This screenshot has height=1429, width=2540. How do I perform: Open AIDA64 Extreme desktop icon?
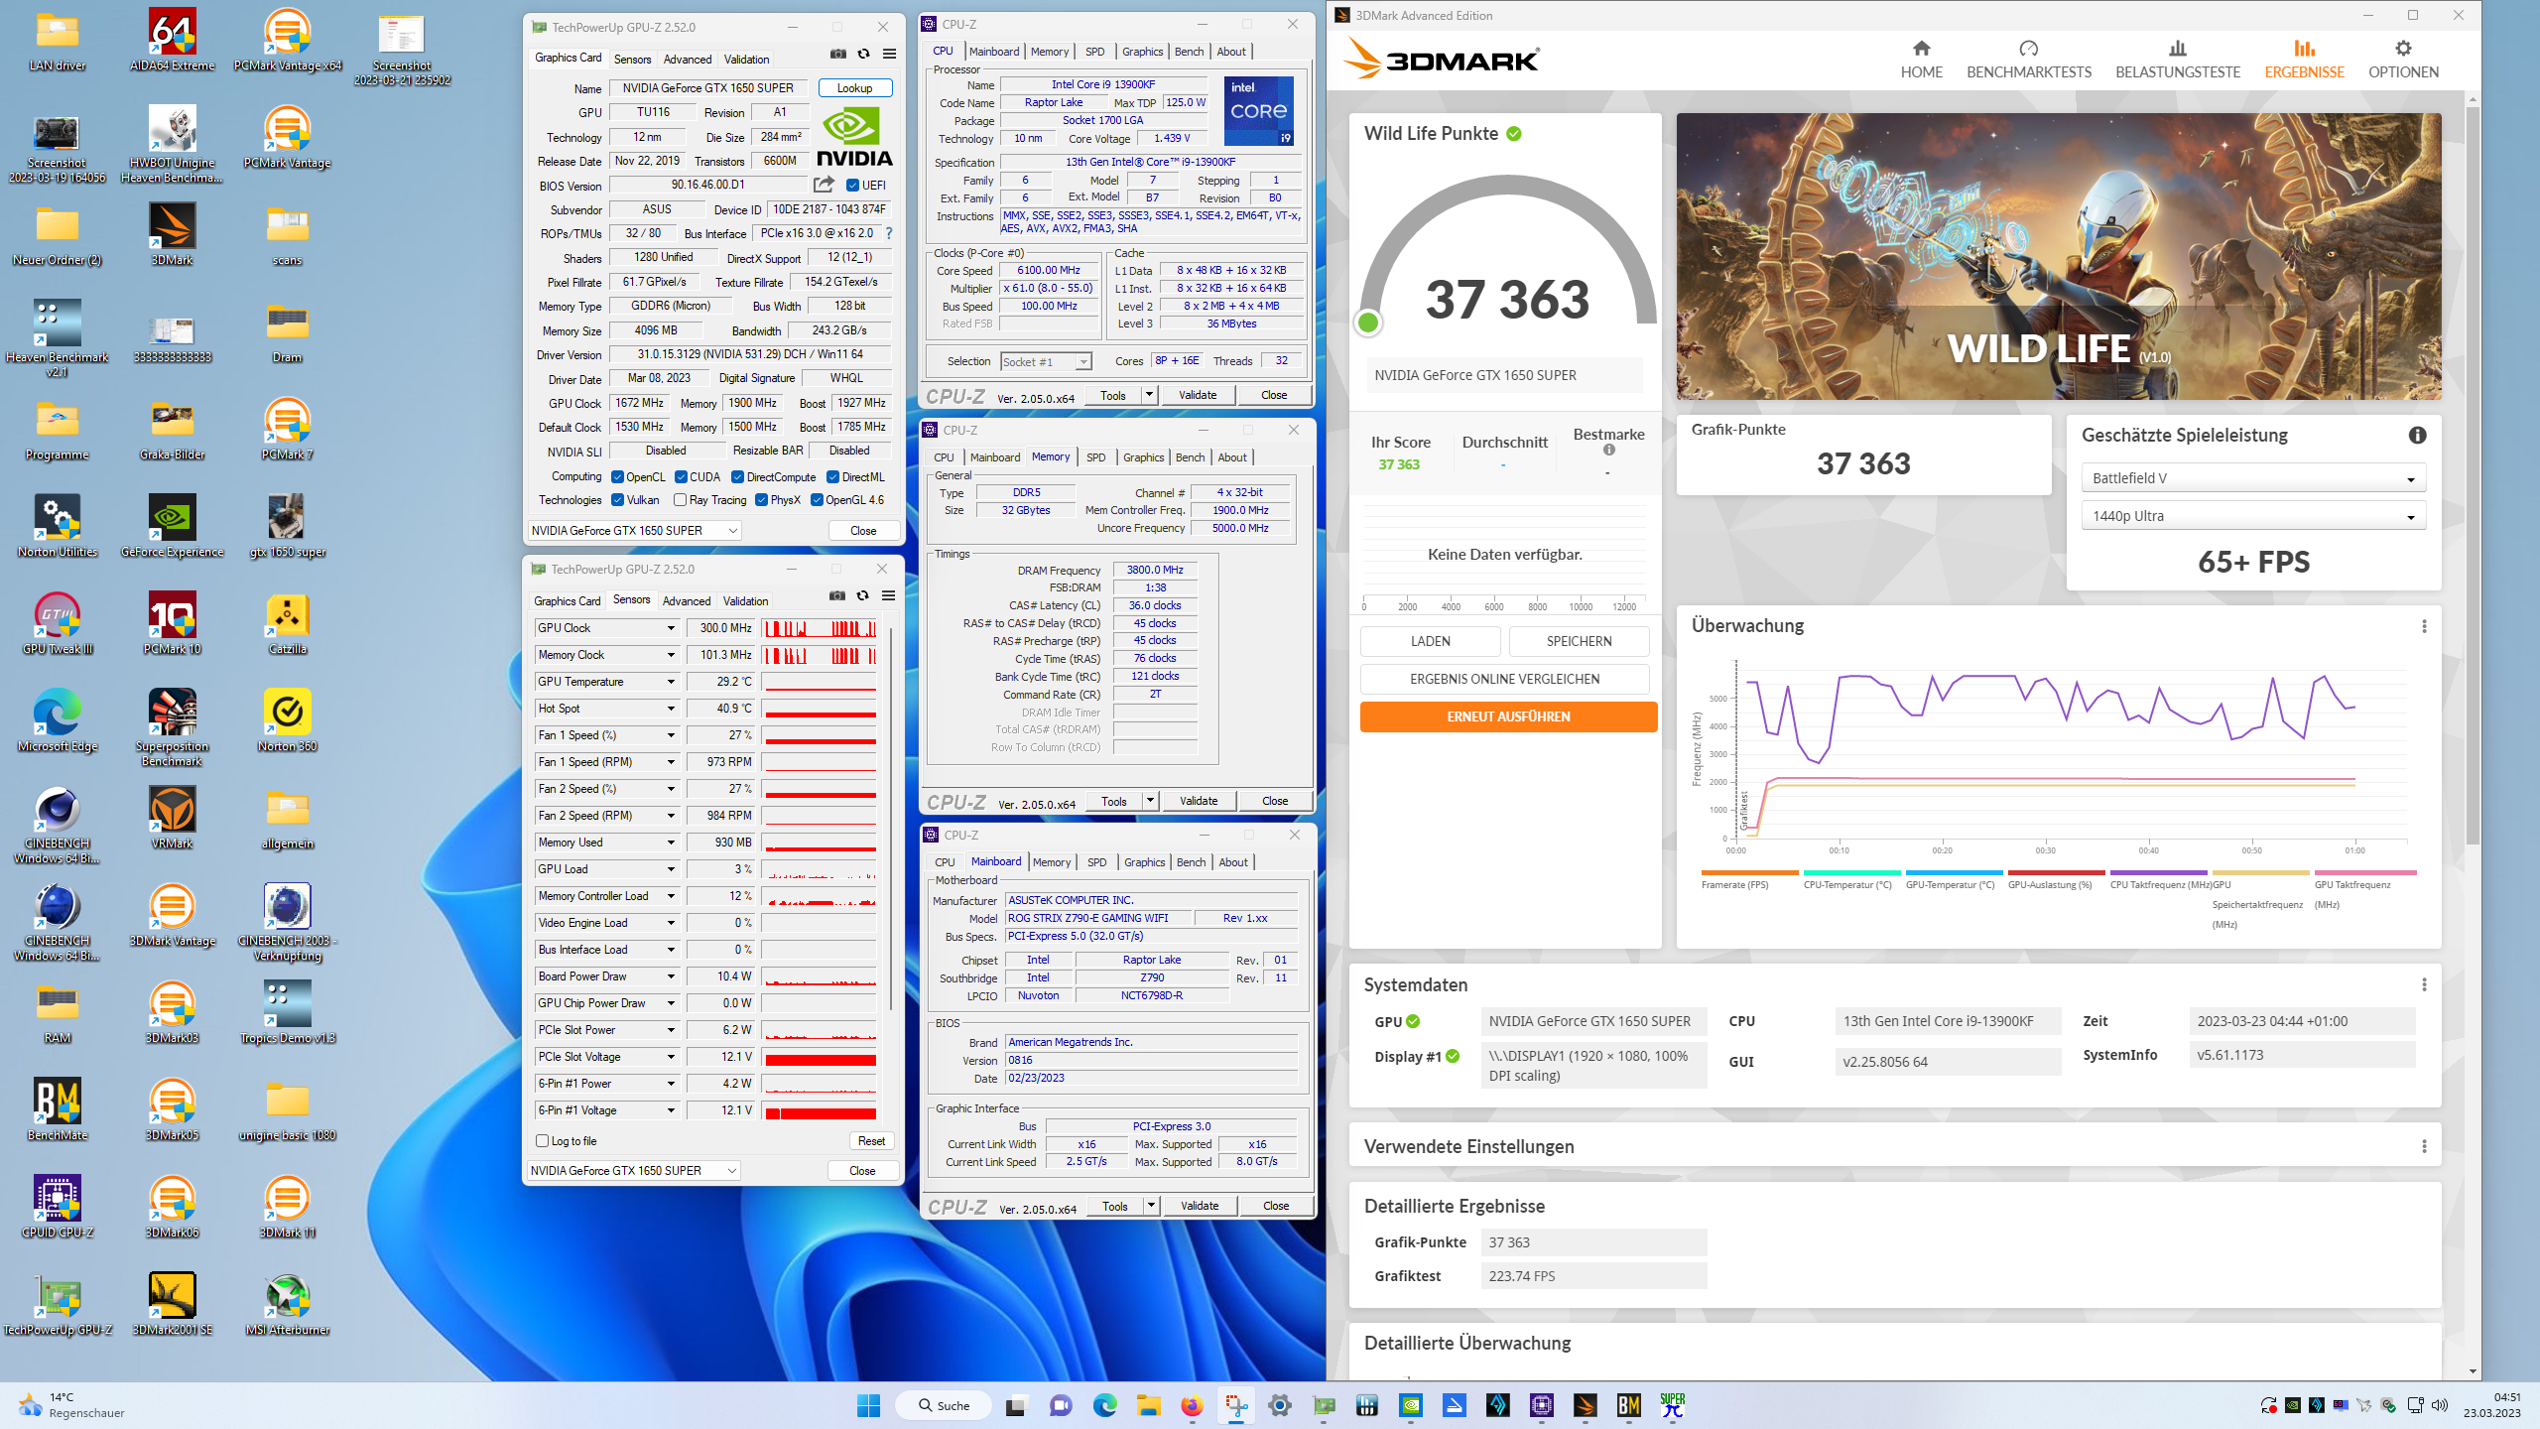pos(172,41)
